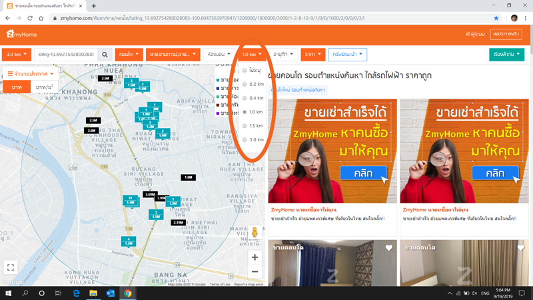Viewport: 533px width, 300px height.
Task: Open the hamburger listing count menu on map
Action: point(31,73)
